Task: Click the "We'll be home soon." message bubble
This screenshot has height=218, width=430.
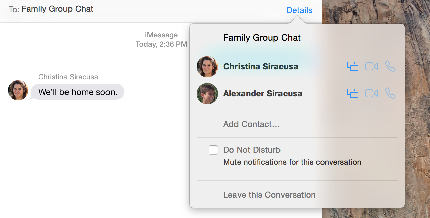Action: [x=78, y=92]
